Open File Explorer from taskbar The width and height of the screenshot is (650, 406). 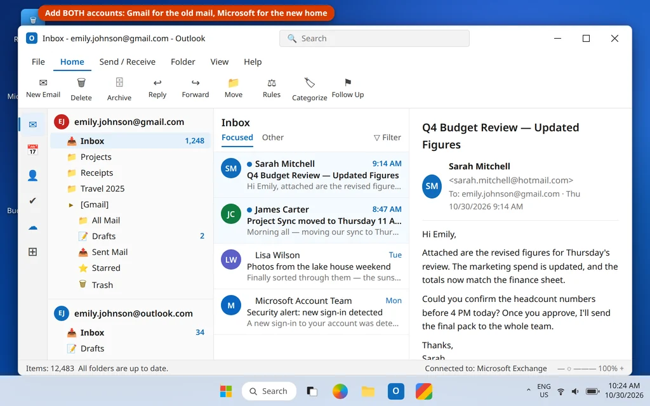(368, 391)
